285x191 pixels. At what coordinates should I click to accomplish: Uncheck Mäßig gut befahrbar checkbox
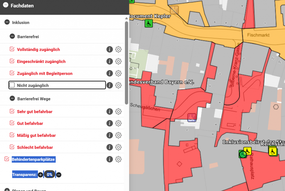point(12,135)
